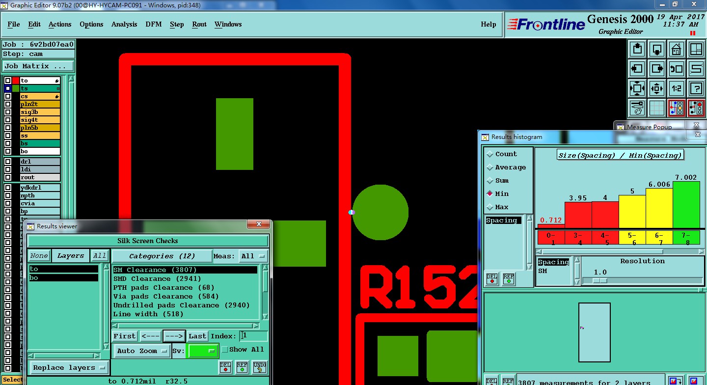
Task: Click the Resolution slider handle
Action: 599,281
